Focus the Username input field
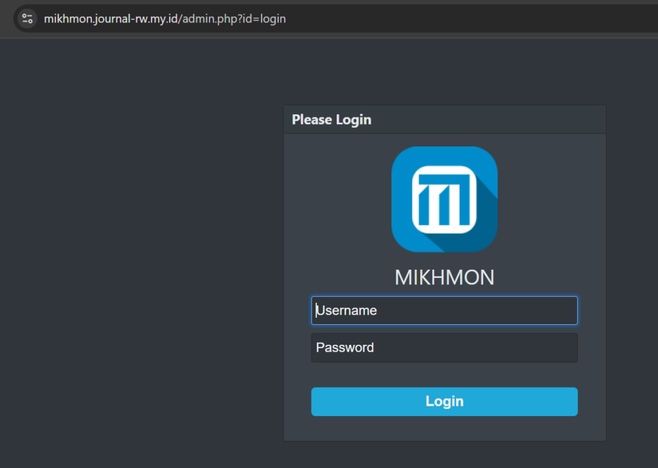Viewport: 658px width, 468px height. click(x=445, y=310)
